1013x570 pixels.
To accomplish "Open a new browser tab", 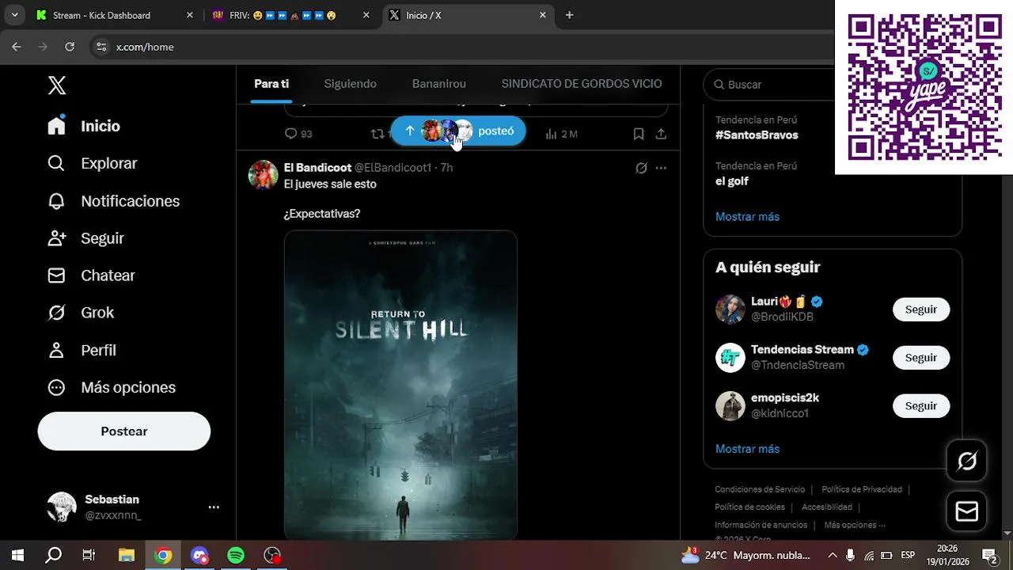I will point(569,15).
